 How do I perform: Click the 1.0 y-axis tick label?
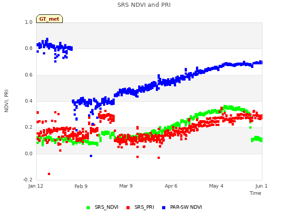click(28, 22)
